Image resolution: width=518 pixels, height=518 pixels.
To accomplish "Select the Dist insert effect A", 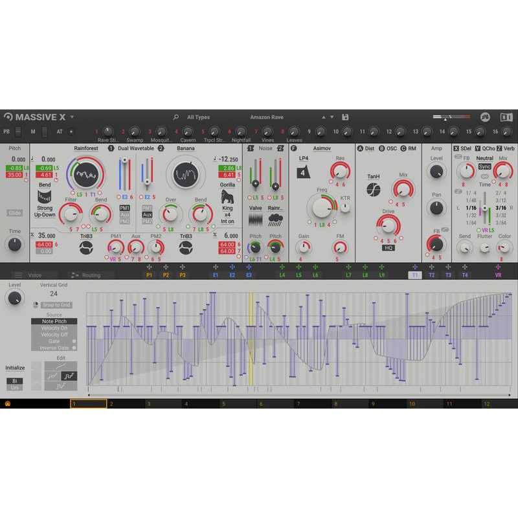I will (x=366, y=148).
